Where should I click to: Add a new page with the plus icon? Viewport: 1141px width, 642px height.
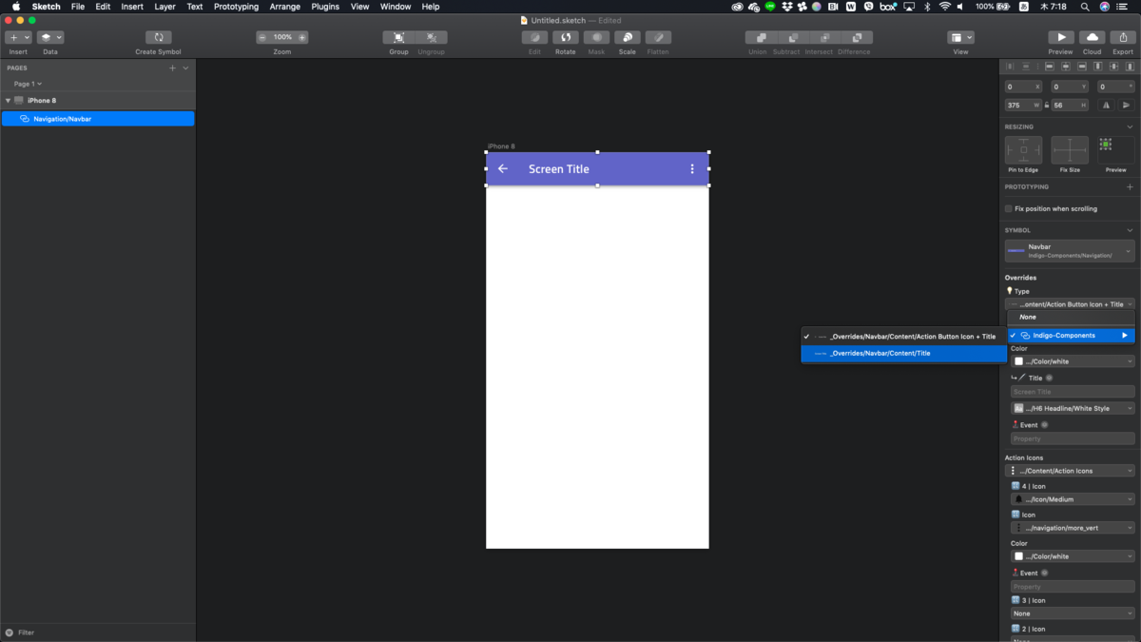click(x=172, y=68)
